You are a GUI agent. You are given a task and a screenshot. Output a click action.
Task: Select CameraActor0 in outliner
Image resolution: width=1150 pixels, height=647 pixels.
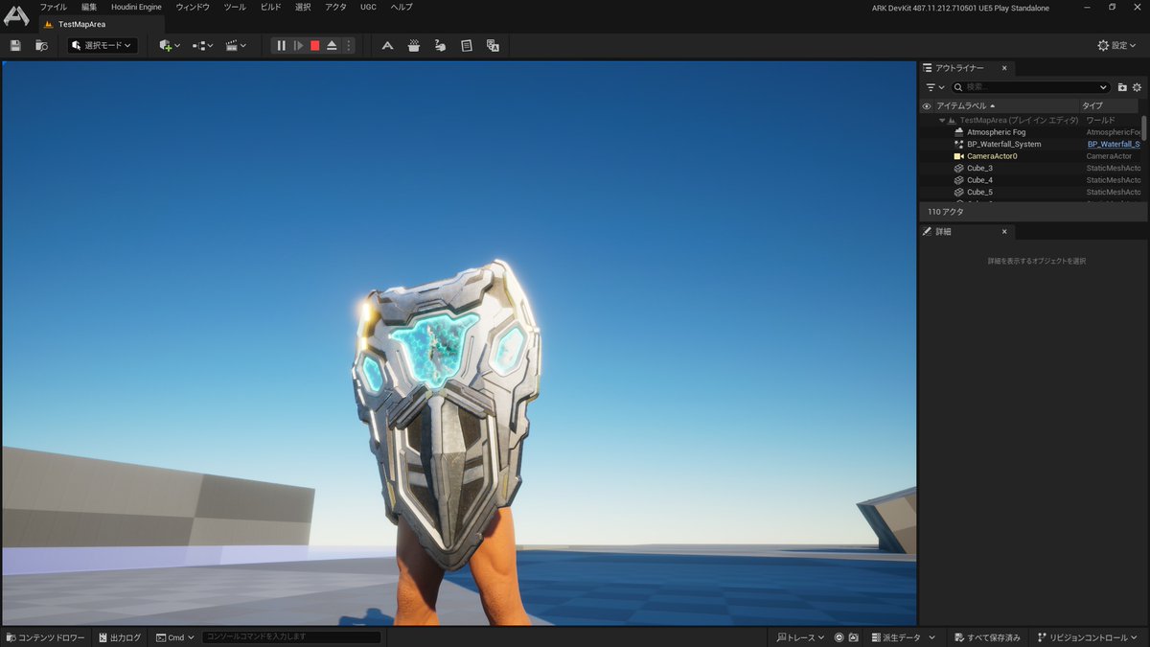[992, 156]
